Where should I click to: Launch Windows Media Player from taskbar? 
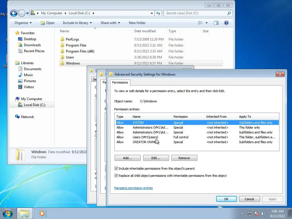[x=42, y=213]
